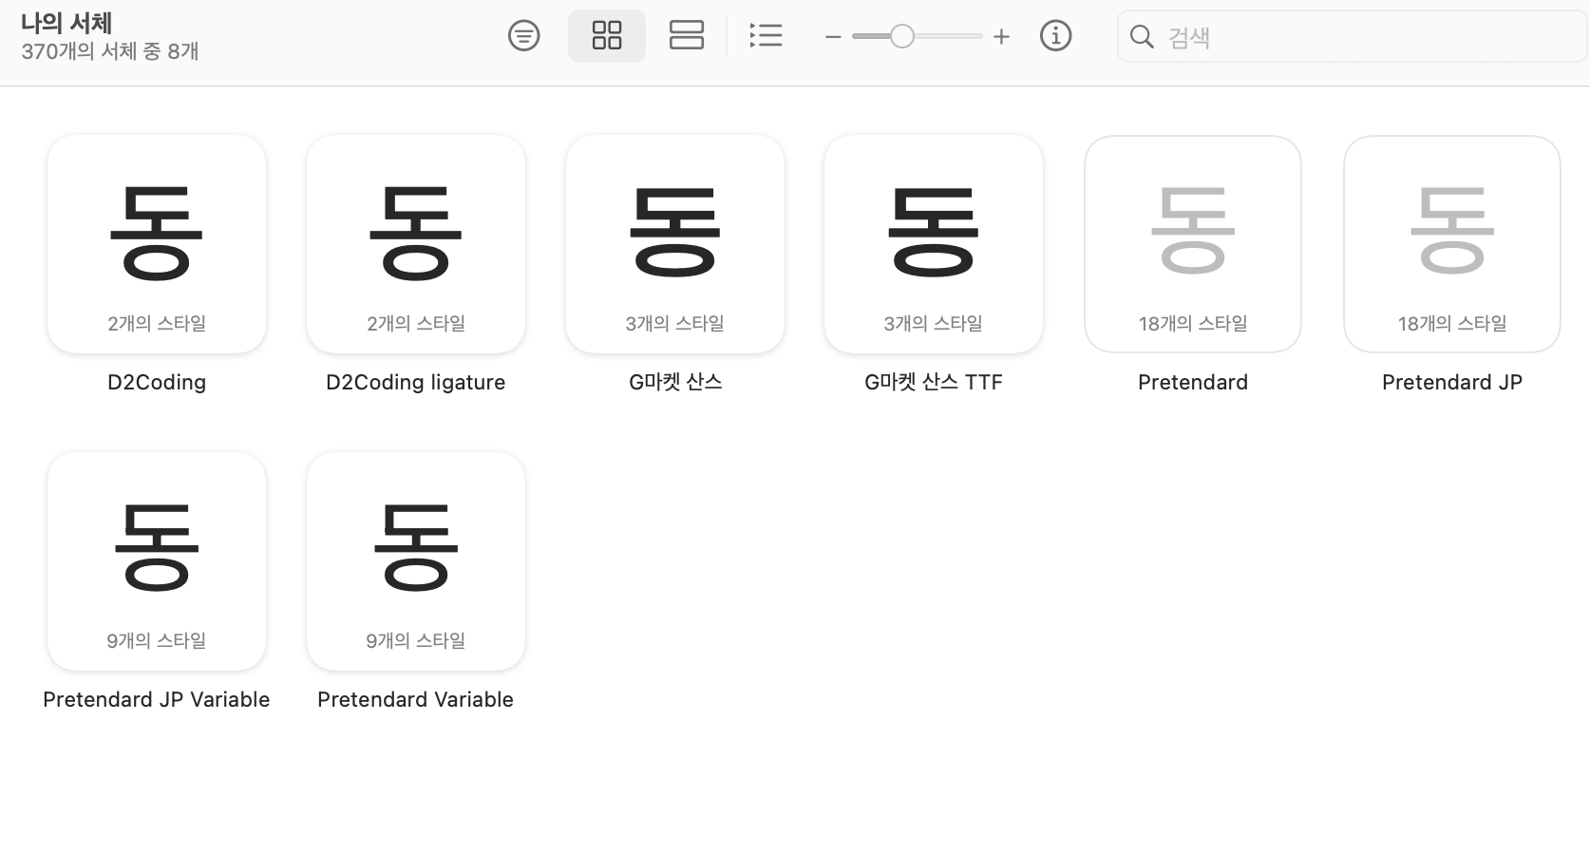Click the 370개의 서체 중 8개 count text
1590x853 pixels.
(110, 51)
